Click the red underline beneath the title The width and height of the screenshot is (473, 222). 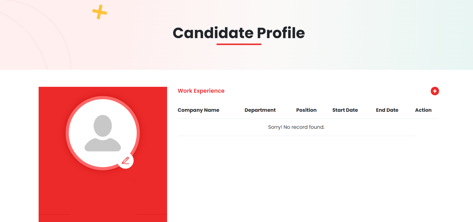coord(239,44)
